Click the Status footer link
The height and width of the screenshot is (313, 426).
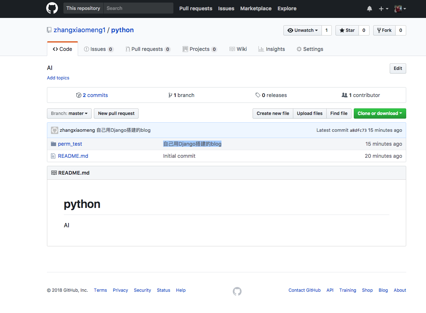164,290
